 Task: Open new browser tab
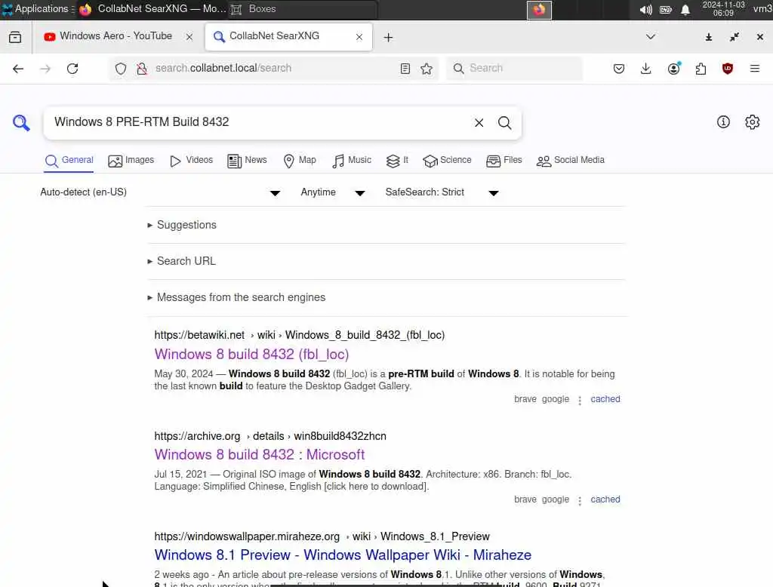[389, 38]
